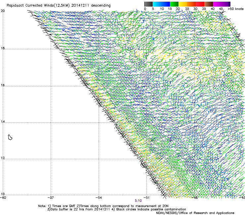Click the legend tick label '40'
Viewport: 245px width, 215px height.
[213, 9]
